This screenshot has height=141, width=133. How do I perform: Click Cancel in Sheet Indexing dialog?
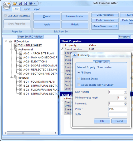coord(119,121)
